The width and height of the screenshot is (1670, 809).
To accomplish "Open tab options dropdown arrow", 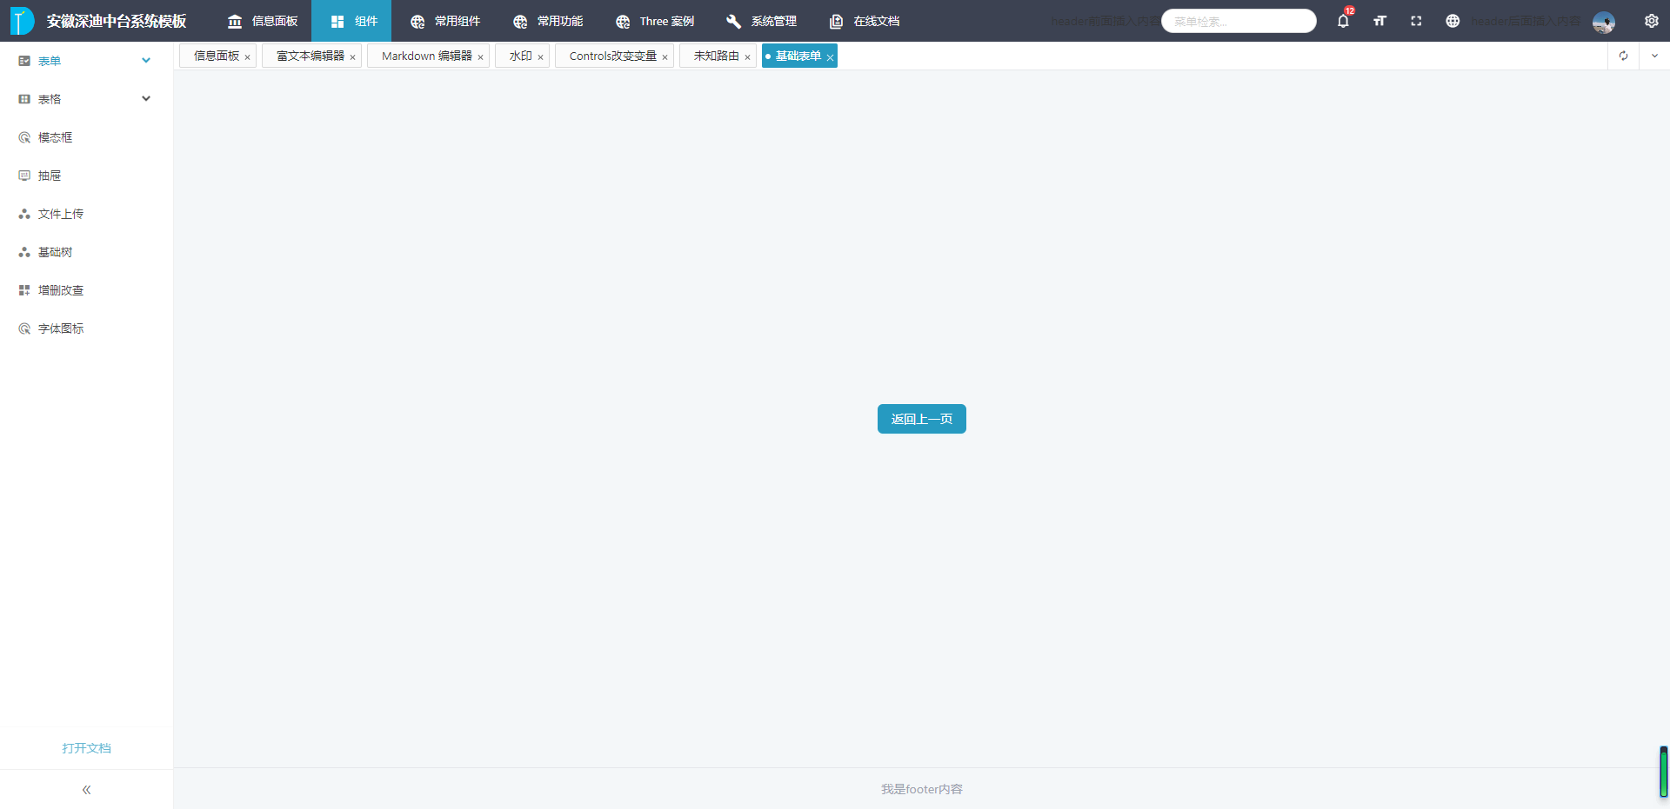I will point(1654,56).
